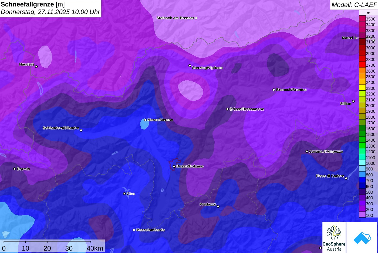Select the Bozen/Bolzano city marker
Image resolution: width=378 pixels, height=253 pixels.
(174, 166)
